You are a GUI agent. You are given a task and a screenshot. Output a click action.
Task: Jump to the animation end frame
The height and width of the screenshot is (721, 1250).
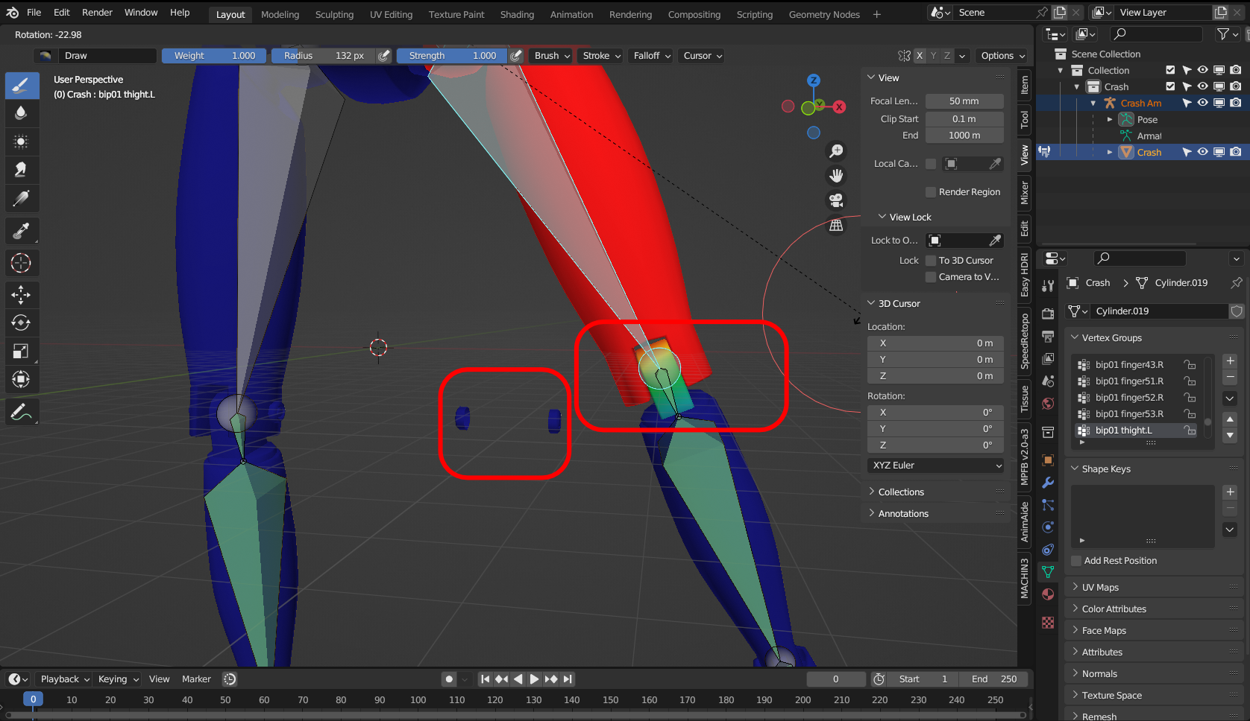pos(568,679)
